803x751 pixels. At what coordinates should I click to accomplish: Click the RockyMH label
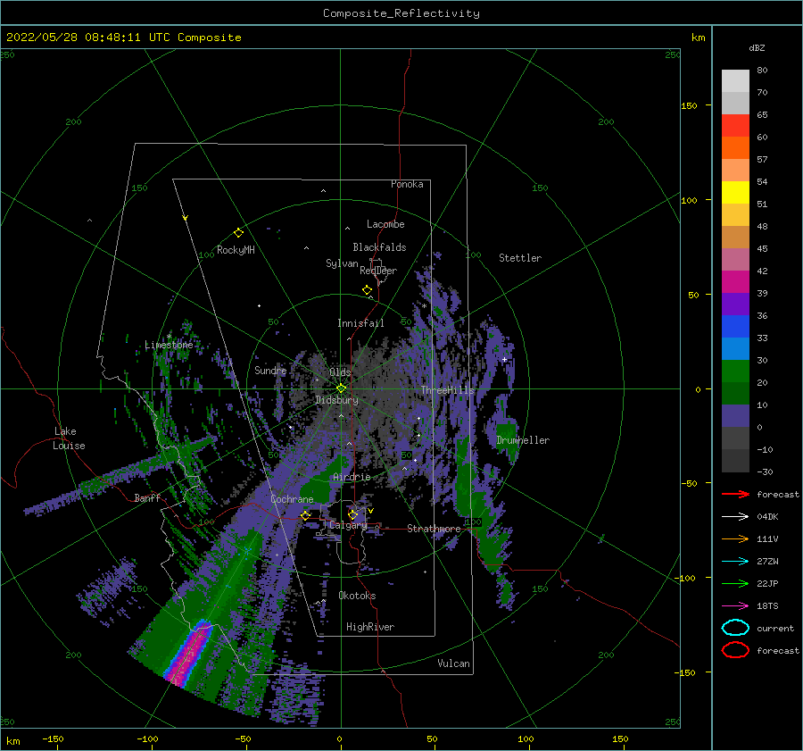click(236, 250)
